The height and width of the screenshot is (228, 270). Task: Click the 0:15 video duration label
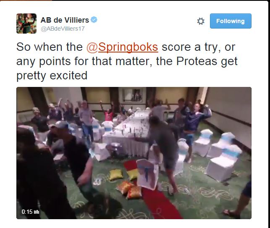[27, 212]
